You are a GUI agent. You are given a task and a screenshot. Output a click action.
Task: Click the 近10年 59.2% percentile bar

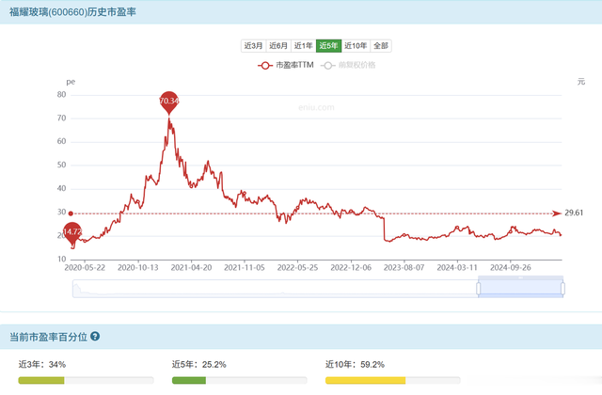393,380
